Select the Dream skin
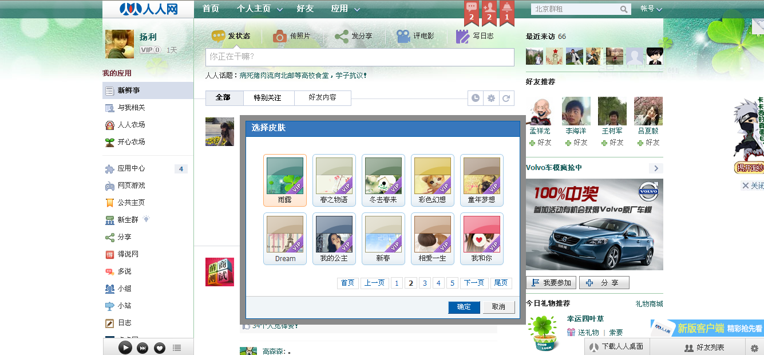 tap(285, 239)
